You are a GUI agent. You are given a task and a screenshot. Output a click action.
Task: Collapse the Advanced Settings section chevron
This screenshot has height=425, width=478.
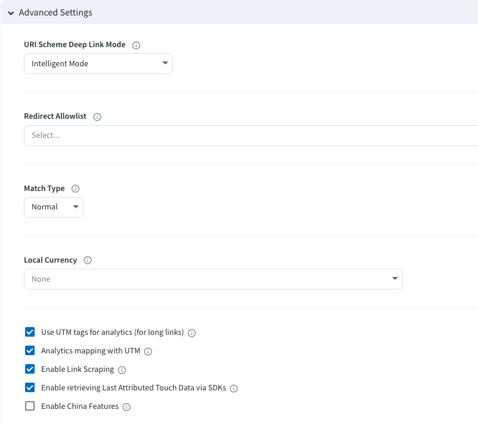click(x=11, y=13)
